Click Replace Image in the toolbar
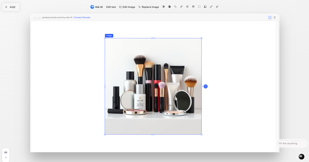Viewport: 309px width, 162px height. (148, 7)
